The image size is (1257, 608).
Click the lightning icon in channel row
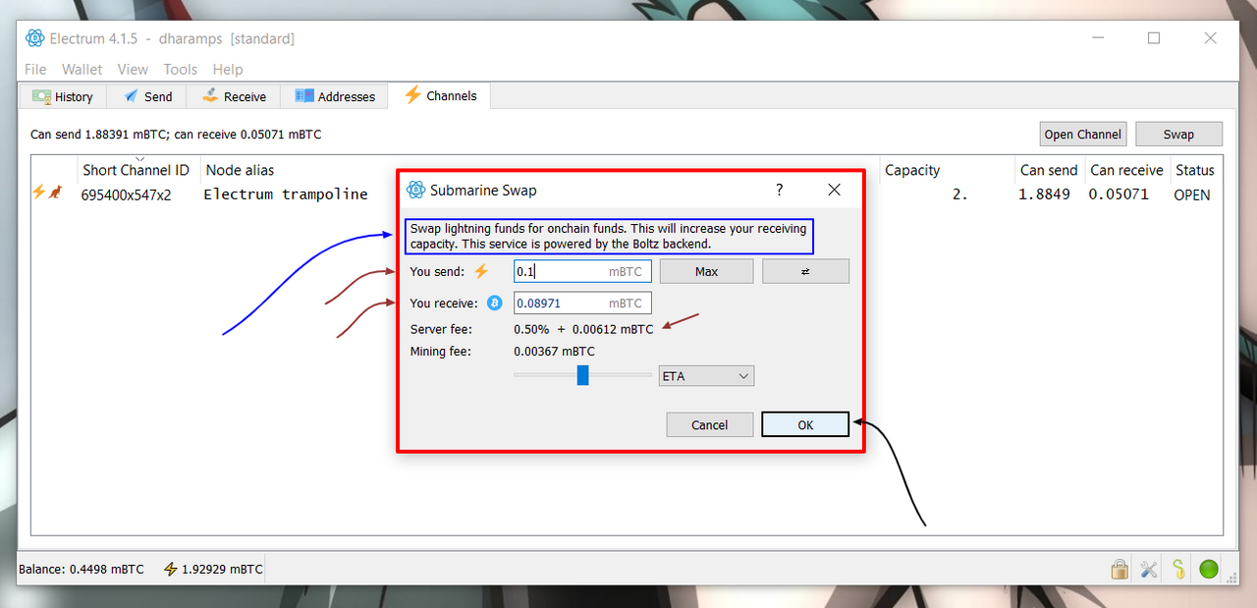click(x=38, y=193)
